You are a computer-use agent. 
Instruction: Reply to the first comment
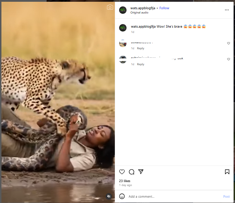click(x=140, y=48)
